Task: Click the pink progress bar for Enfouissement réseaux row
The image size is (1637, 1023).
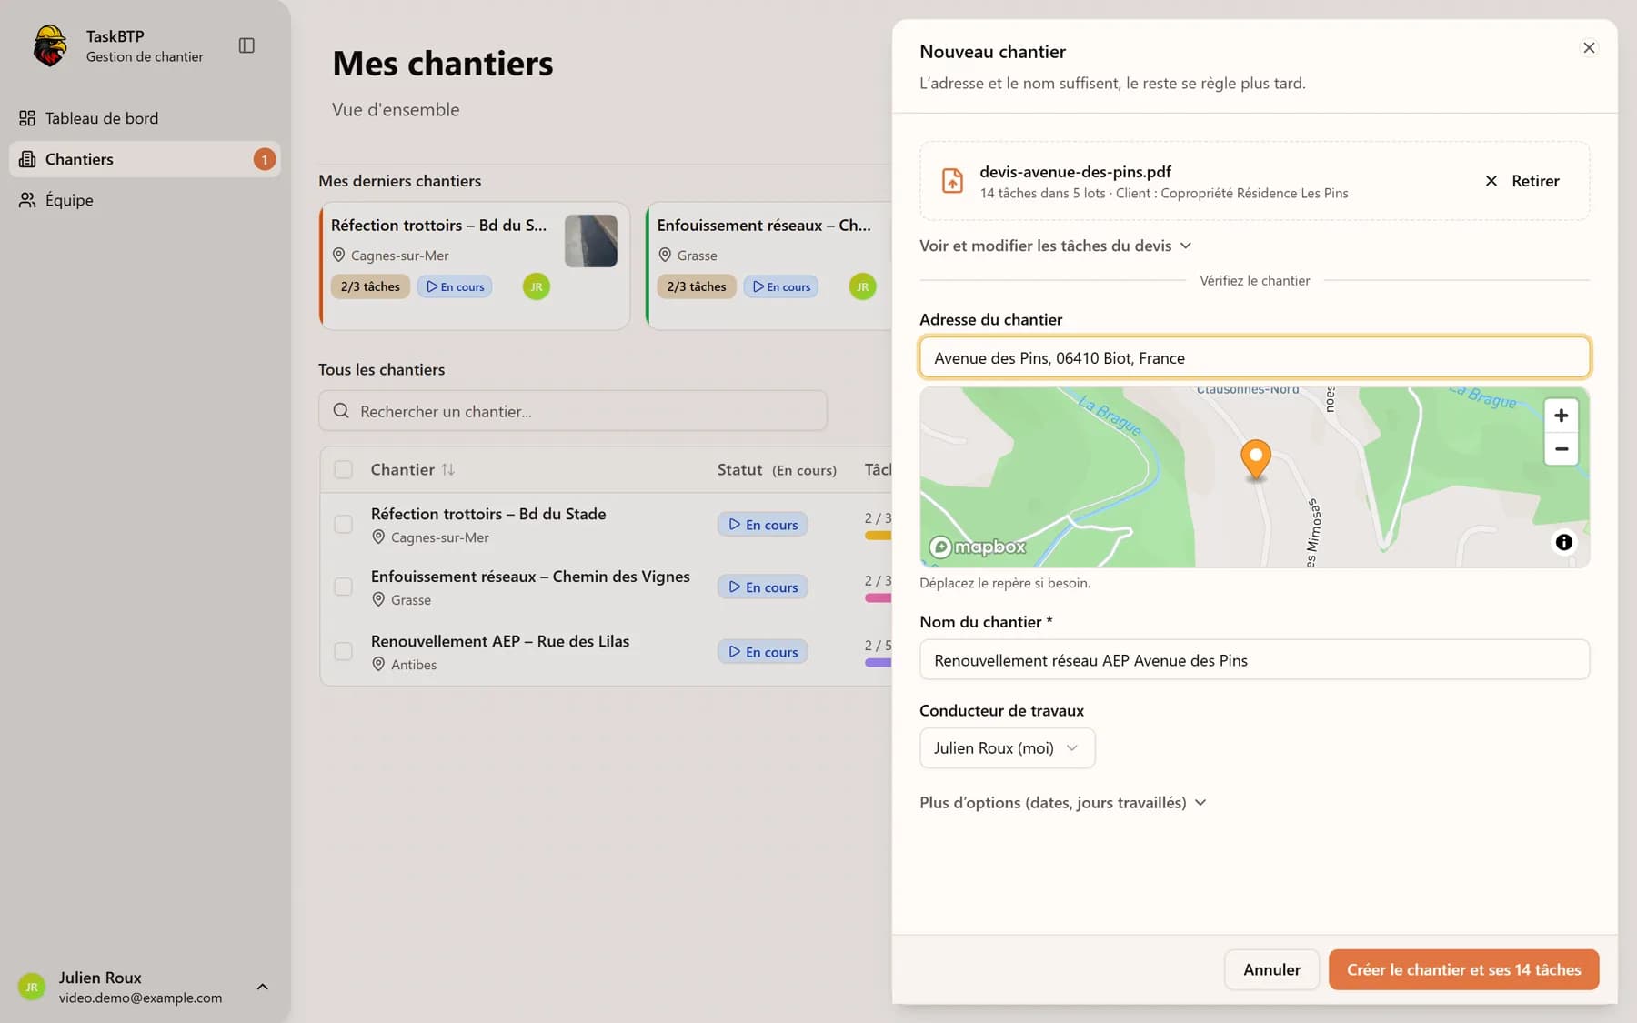Action: coord(878,598)
